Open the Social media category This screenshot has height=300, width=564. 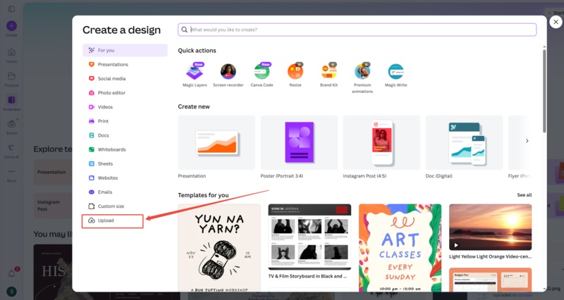[111, 79]
